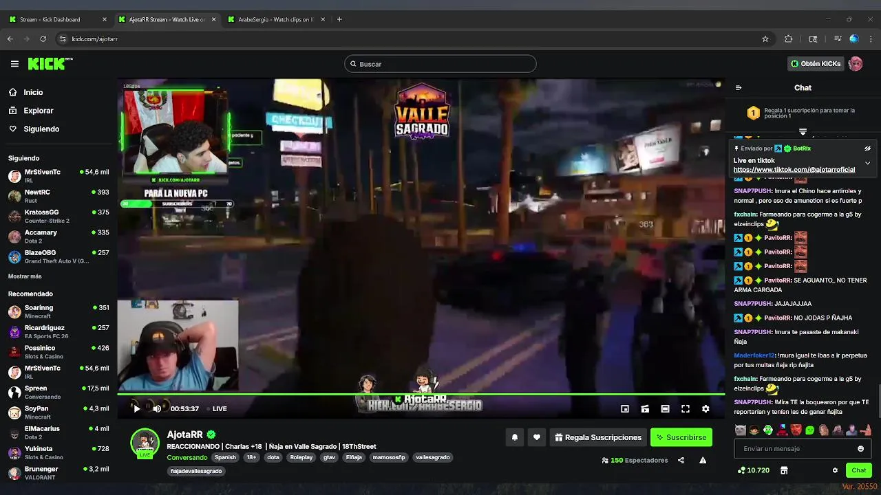
Task: Open the user profile avatar menu
Action: pos(856,64)
